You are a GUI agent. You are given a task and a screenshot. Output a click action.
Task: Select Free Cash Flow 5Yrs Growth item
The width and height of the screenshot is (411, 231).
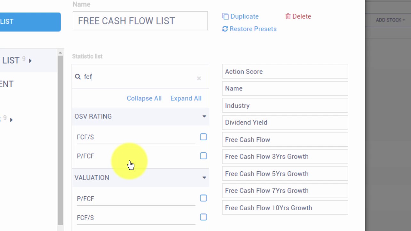285,174
